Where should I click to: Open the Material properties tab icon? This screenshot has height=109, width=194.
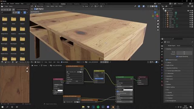[x=162, y=81]
